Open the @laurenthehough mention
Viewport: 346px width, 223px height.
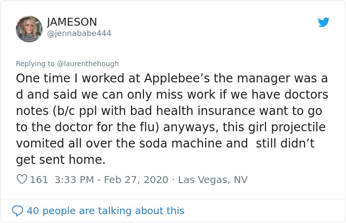tap(88, 64)
